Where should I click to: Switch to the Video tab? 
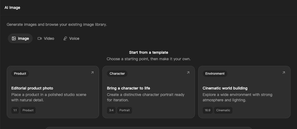click(46, 38)
